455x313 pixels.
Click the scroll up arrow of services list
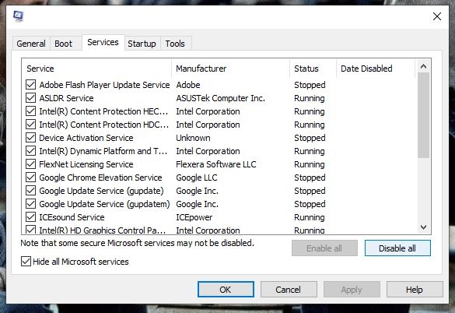click(x=424, y=66)
